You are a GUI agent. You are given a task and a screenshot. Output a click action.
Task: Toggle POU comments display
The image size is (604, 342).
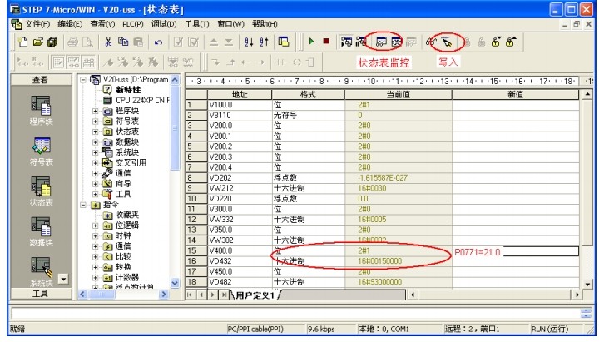(x=58, y=62)
